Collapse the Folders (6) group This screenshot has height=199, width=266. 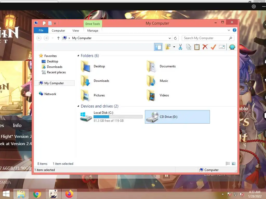[78, 55]
